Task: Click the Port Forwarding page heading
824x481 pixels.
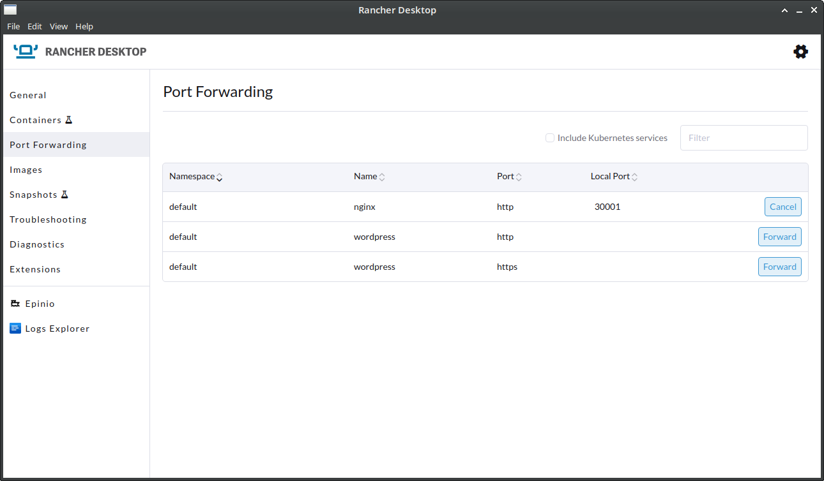Action: tap(218, 91)
